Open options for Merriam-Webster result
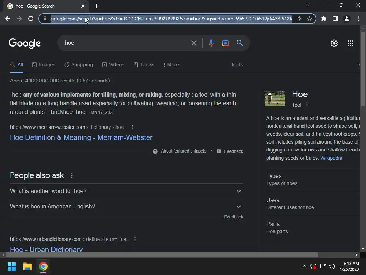The height and width of the screenshot is (275, 366). pyautogui.click(x=133, y=127)
